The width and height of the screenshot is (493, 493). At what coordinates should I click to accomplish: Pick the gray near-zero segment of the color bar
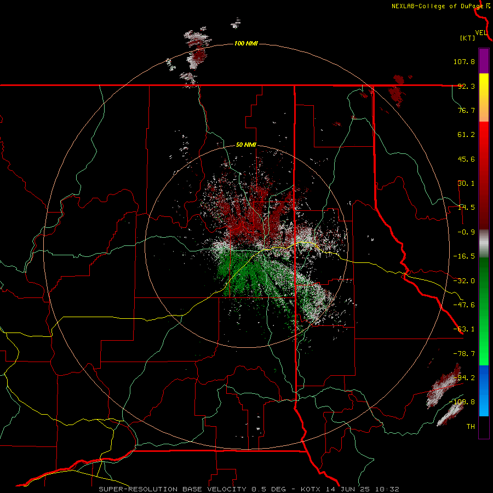click(484, 244)
